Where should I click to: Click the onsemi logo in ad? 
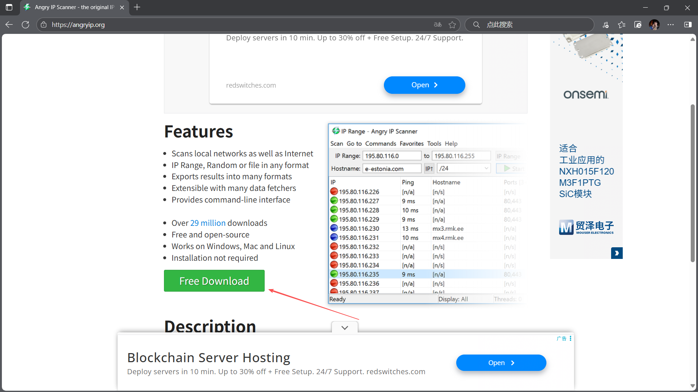[586, 95]
